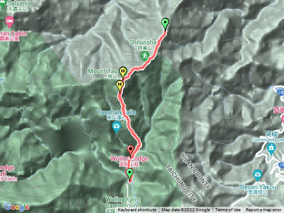Click the Sylvania peak label
The image size is (284, 213).
[20, 3]
